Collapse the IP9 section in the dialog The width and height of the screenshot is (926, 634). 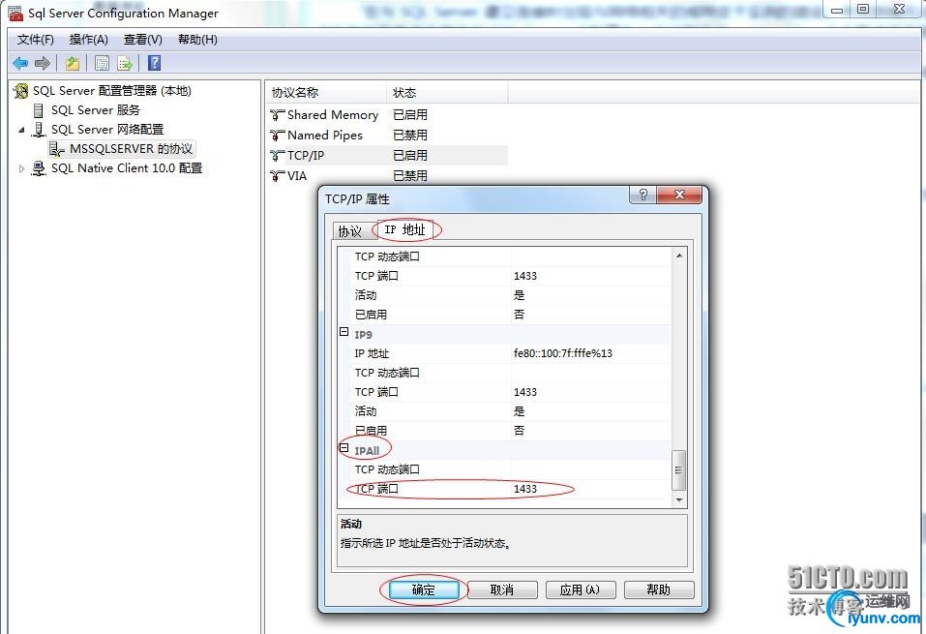[x=344, y=334]
